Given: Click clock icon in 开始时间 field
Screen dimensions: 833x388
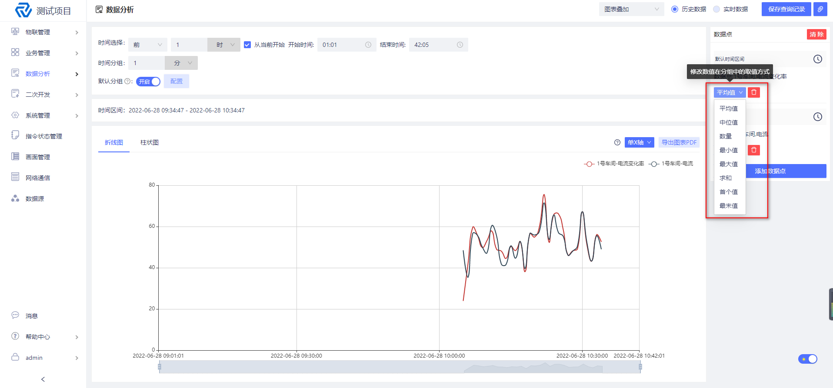Looking at the screenshot, I should click(368, 45).
